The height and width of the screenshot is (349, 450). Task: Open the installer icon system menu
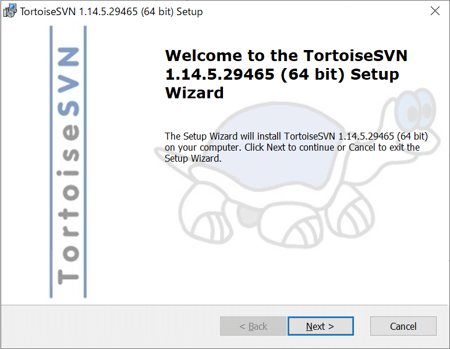(x=10, y=11)
